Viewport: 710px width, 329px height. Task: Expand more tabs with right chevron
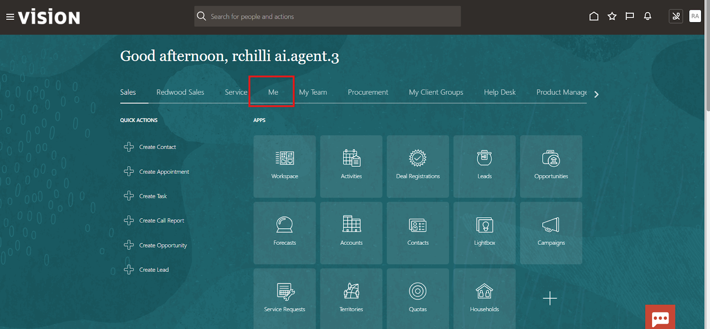pyautogui.click(x=596, y=94)
